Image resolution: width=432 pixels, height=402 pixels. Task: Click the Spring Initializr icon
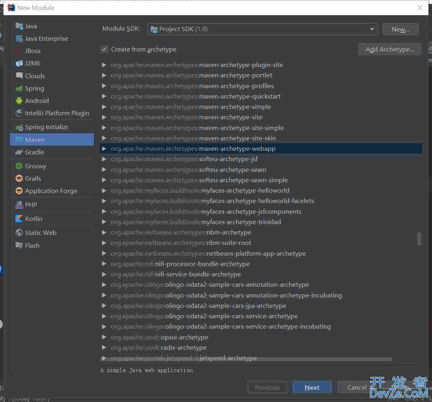coord(19,127)
